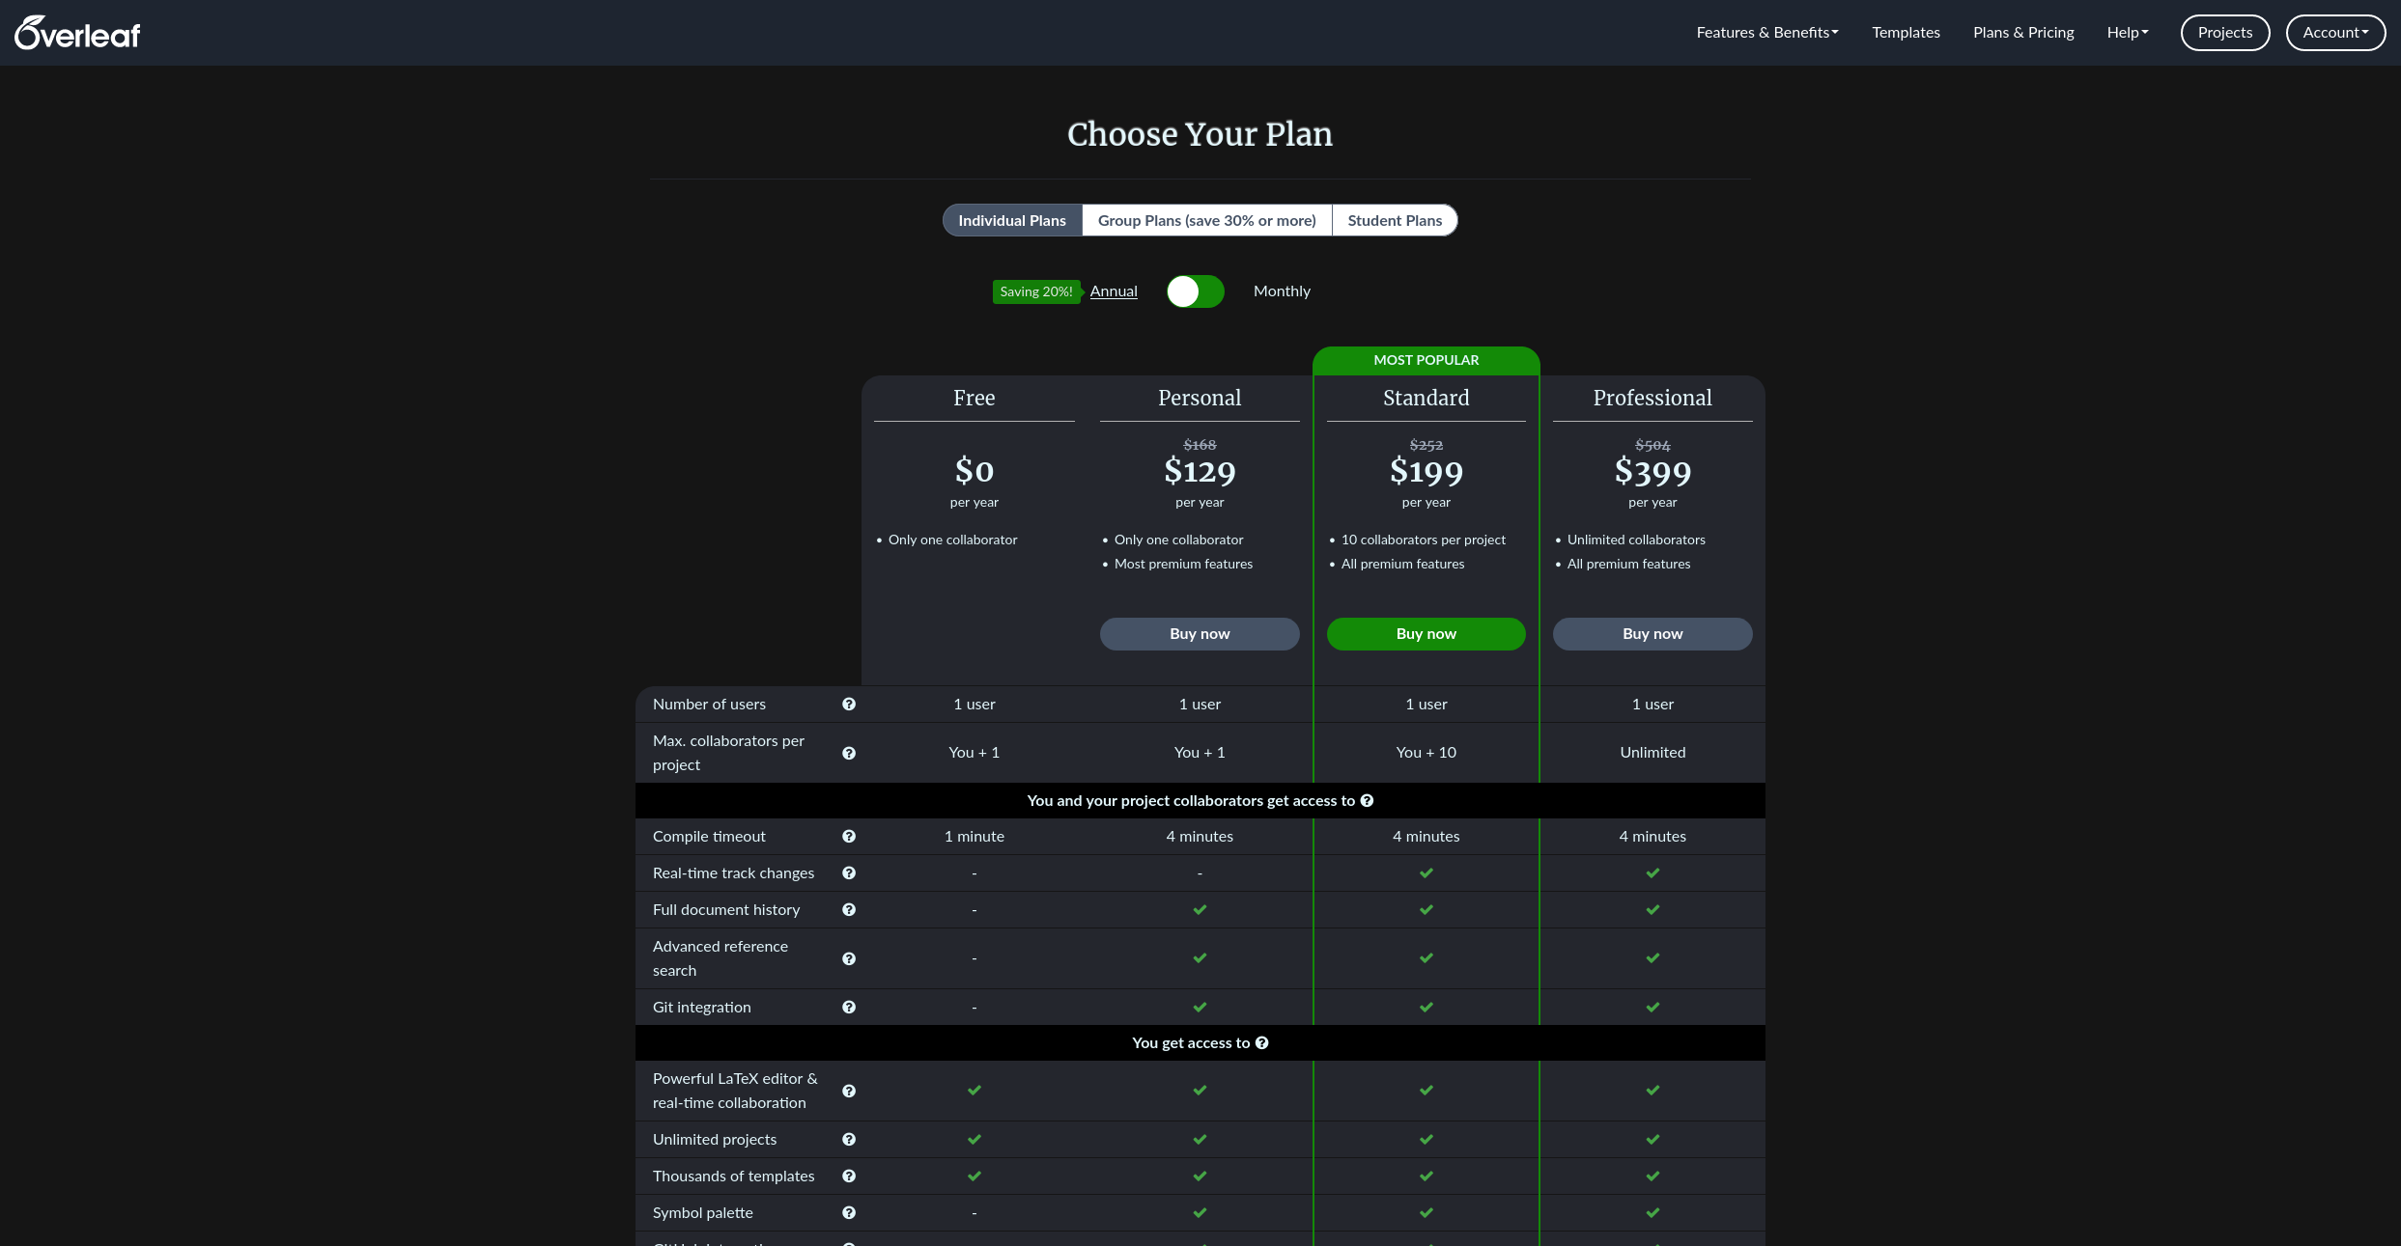Click help icon next to Compile timeout
The height and width of the screenshot is (1246, 2401).
coord(849,837)
